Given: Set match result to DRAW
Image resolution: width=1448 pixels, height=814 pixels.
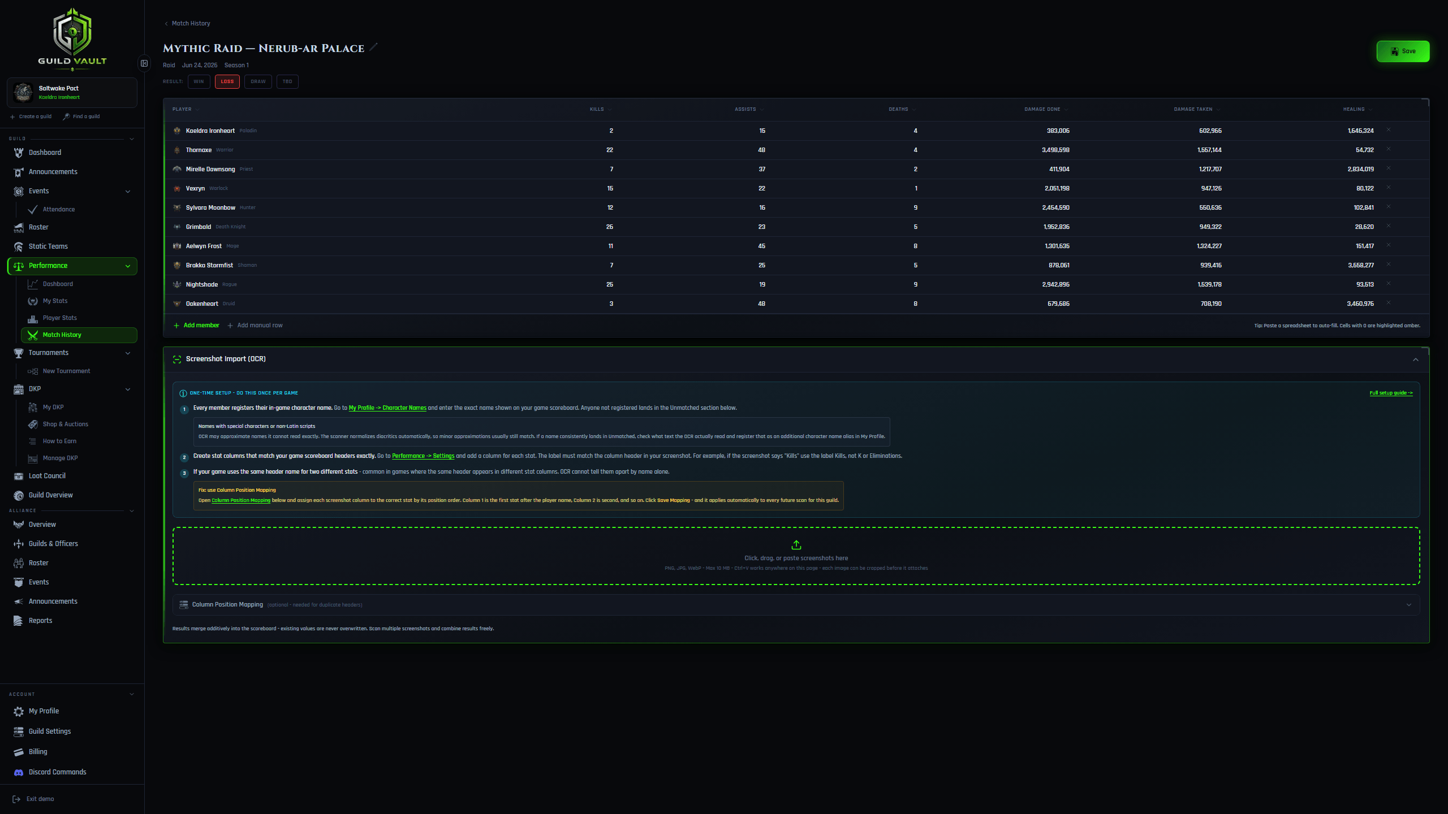Looking at the screenshot, I should tap(258, 81).
